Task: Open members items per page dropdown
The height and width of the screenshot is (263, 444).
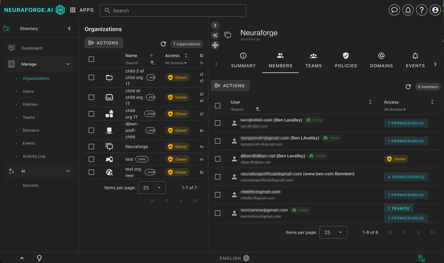Action: 333,232
